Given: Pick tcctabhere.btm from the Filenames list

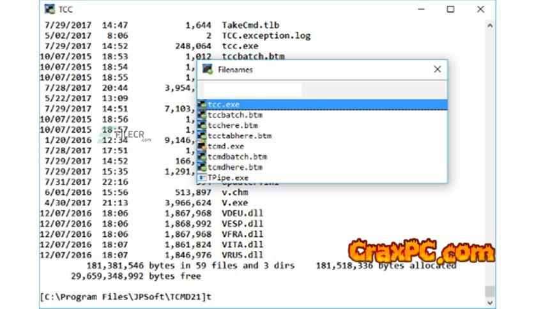Looking at the screenshot, I should pyautogui.click(x=322, y=136).
